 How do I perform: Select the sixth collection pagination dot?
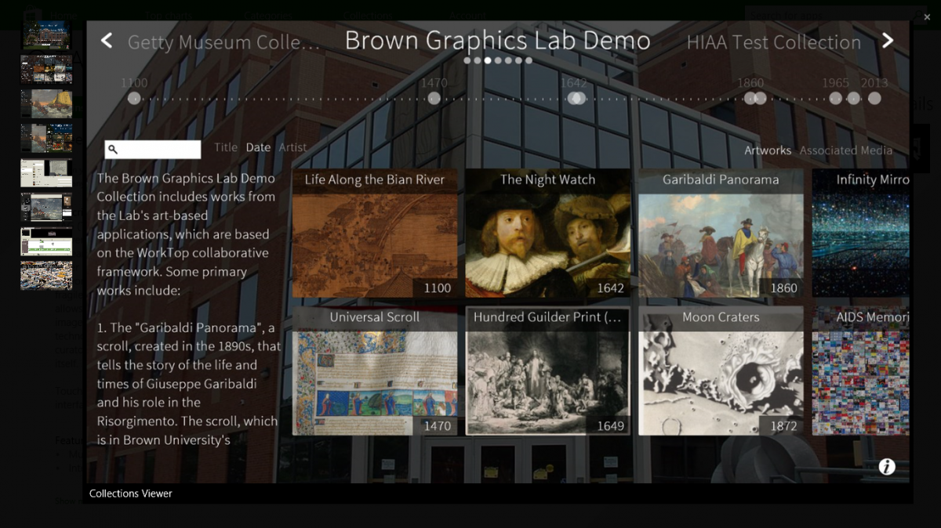point(518,60)
